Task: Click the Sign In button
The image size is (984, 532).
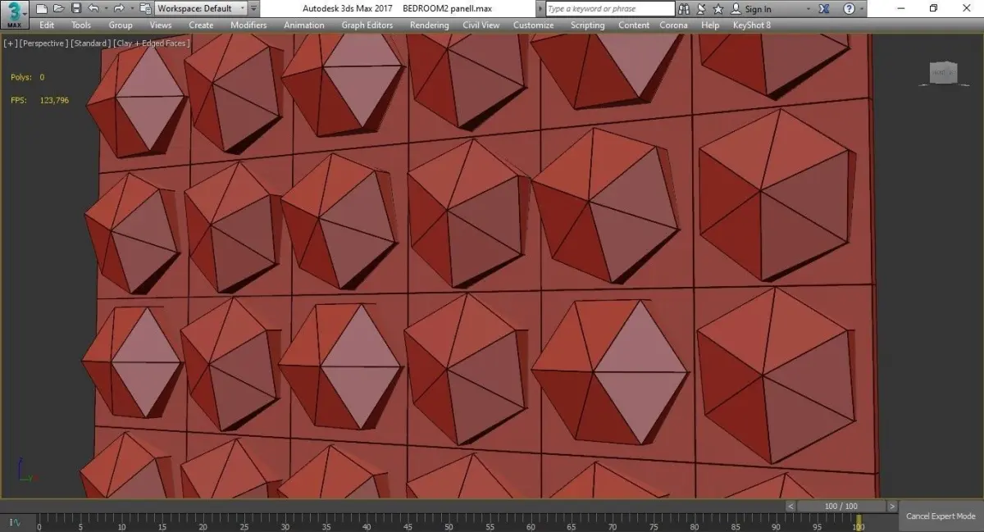Action: [751, 9]
